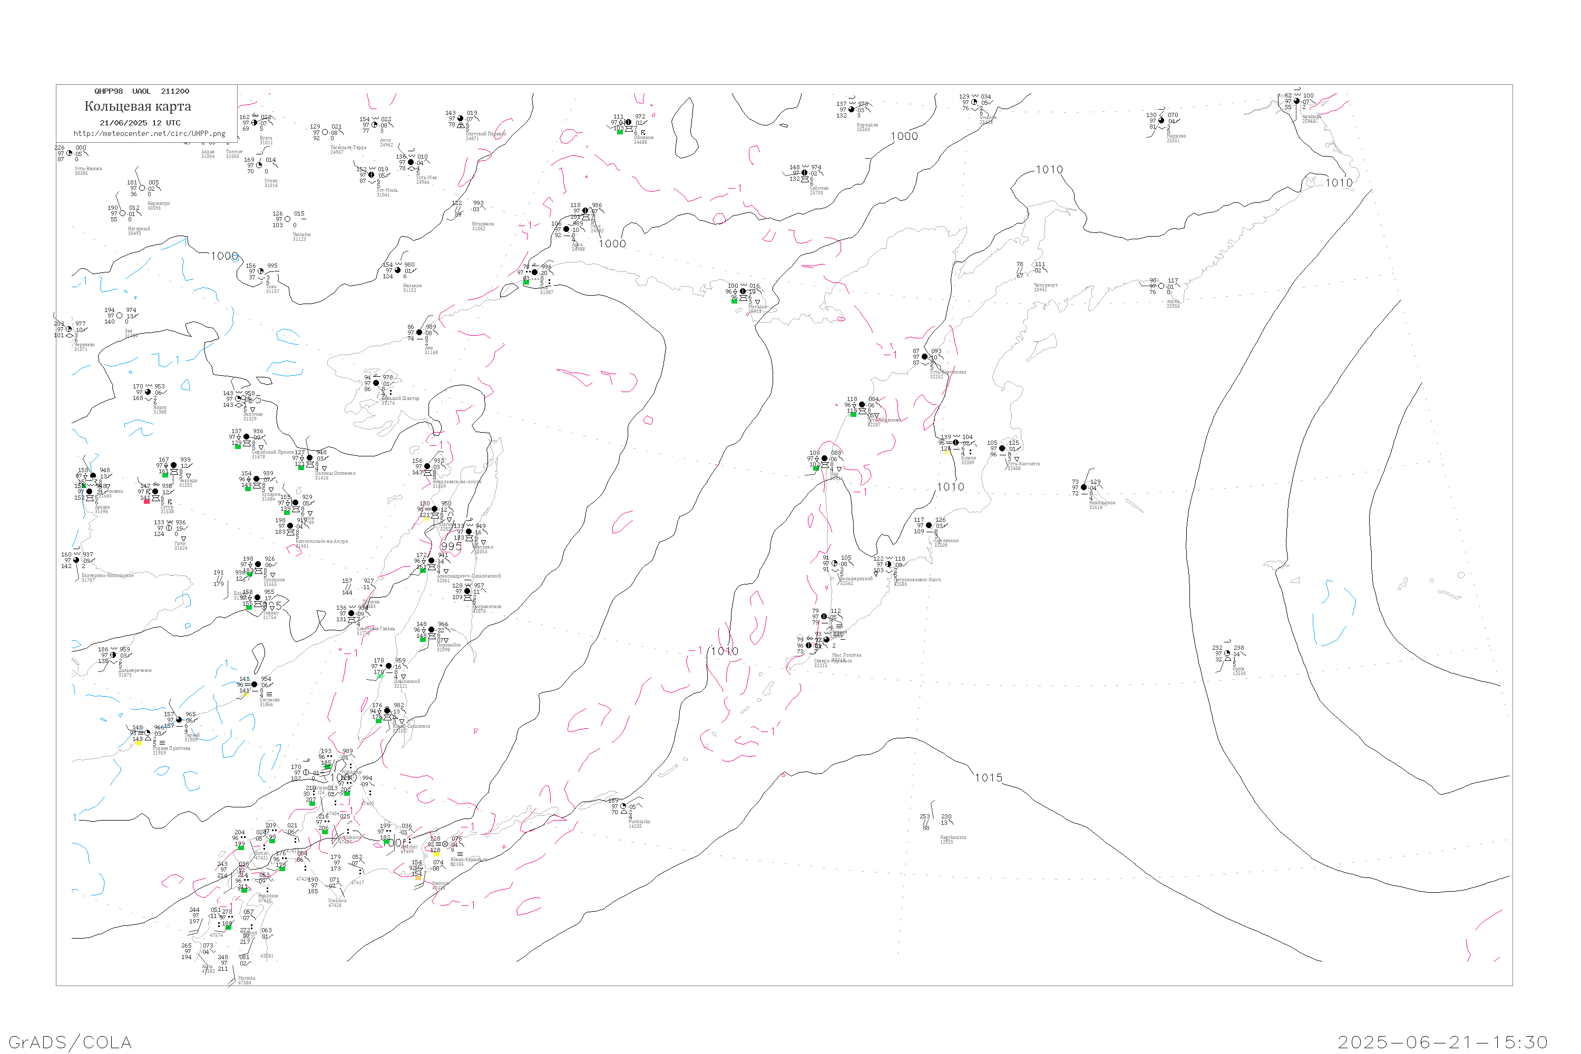The width and height of the screenshot is (1581, 1054).
Task: Click the Никольское station cloud-cover circle
Action: tap(1084, 487)
